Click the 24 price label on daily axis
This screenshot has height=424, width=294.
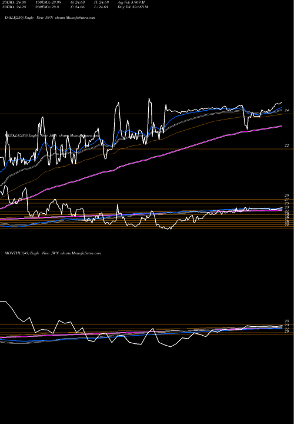click(x=287, y=110)
